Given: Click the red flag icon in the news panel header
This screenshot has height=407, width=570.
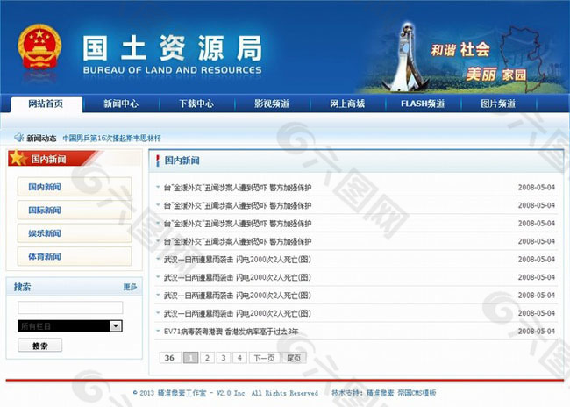Looking at the screenshot, I should 157,161.
